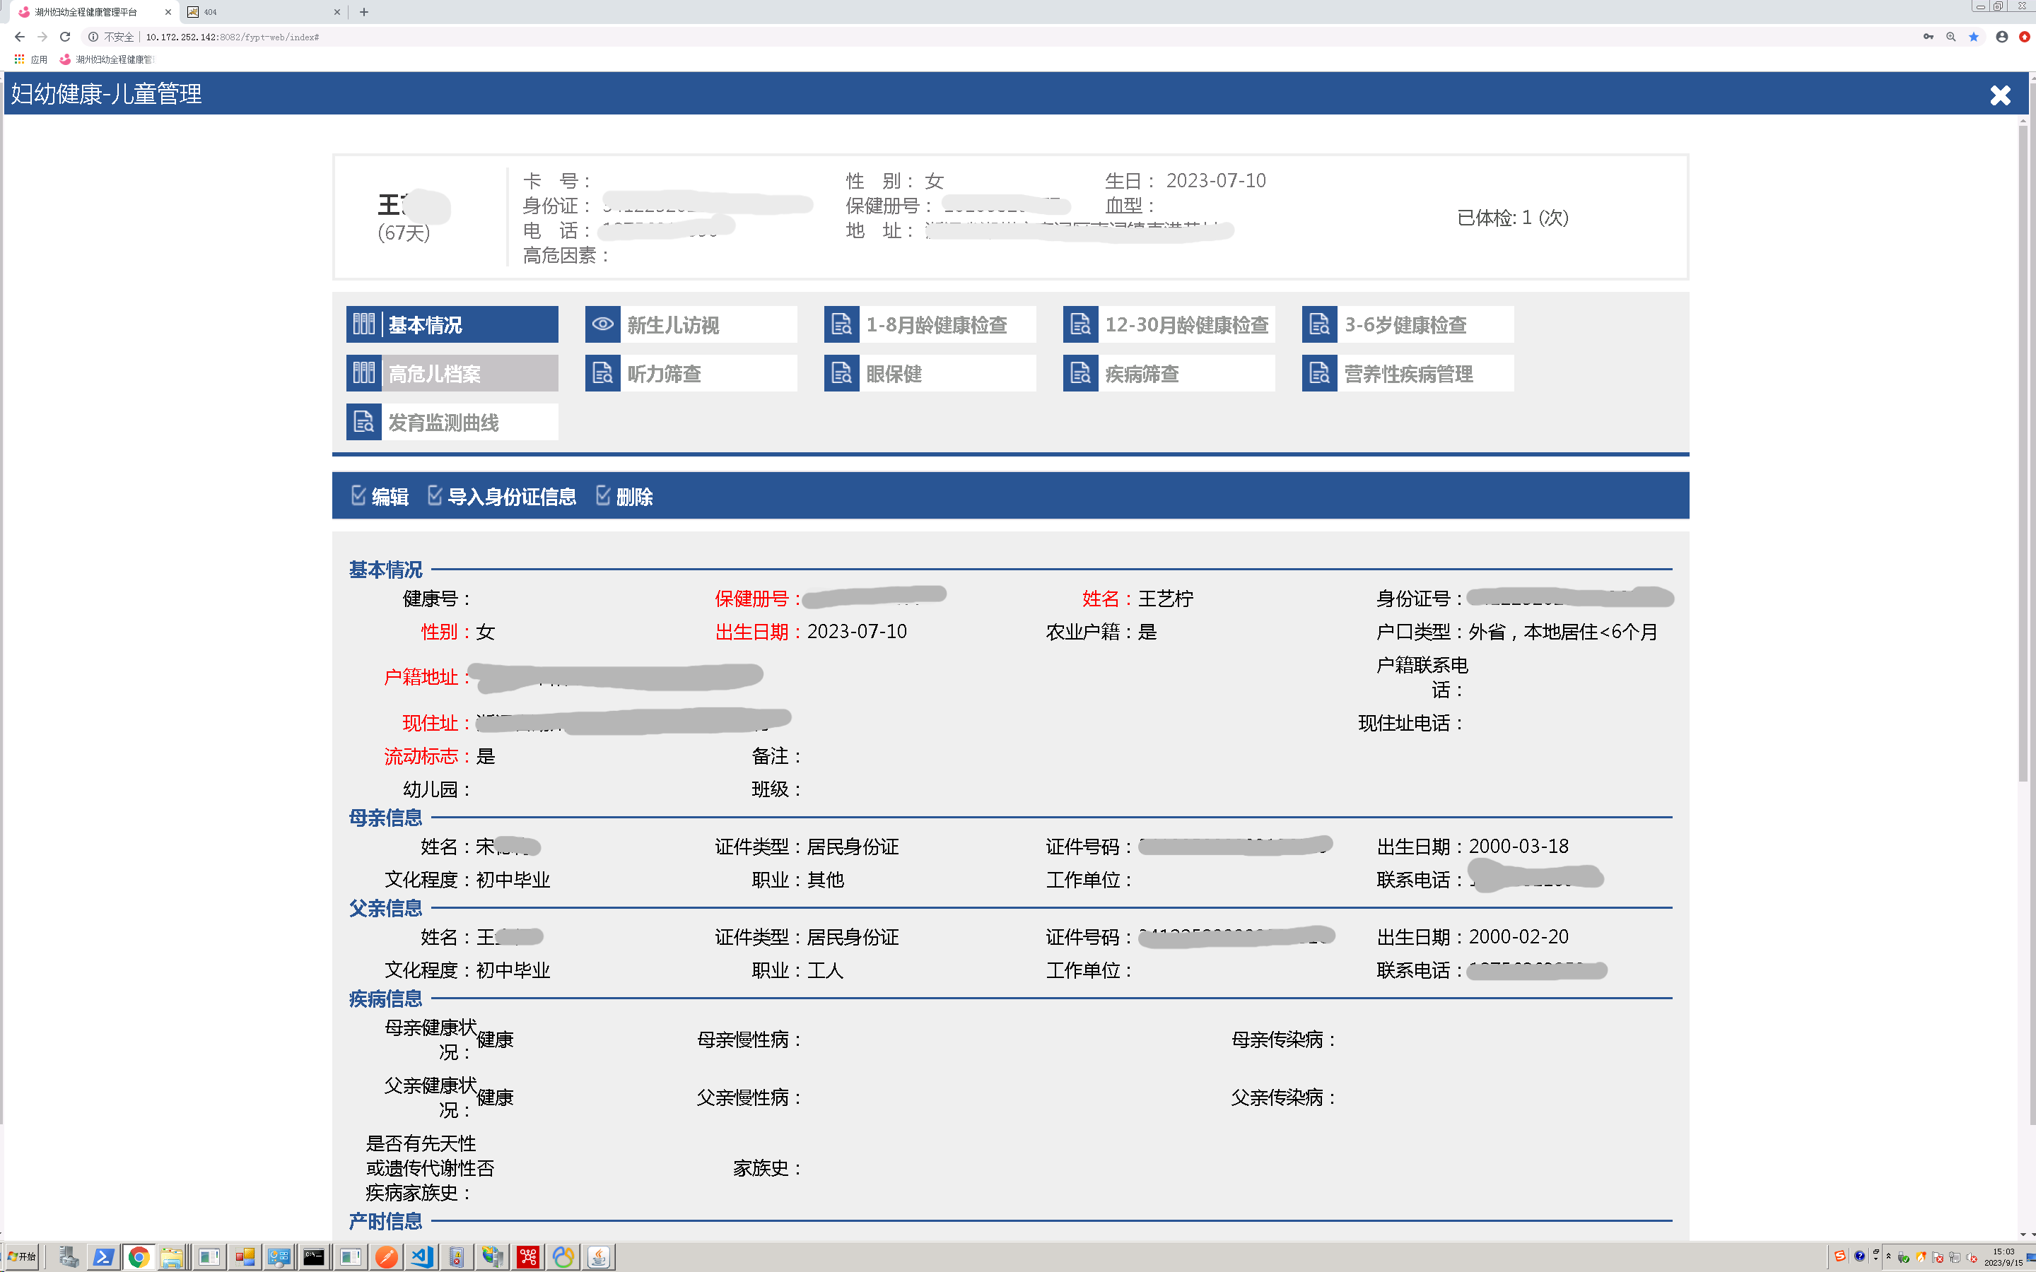Viewport: 2036px width, 1272px height.
Task: Click the document icon beside 眼保健
Action: (841, 372)
